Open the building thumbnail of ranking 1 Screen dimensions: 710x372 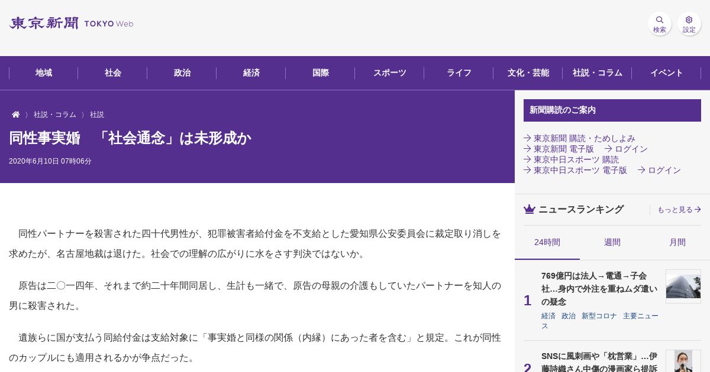tap(683, 286)
